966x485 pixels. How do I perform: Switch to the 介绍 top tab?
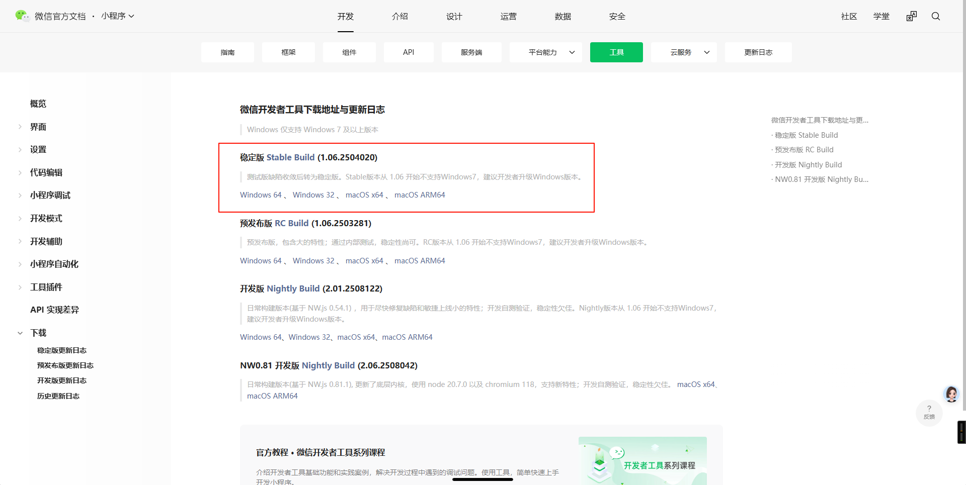click(400, 16)
